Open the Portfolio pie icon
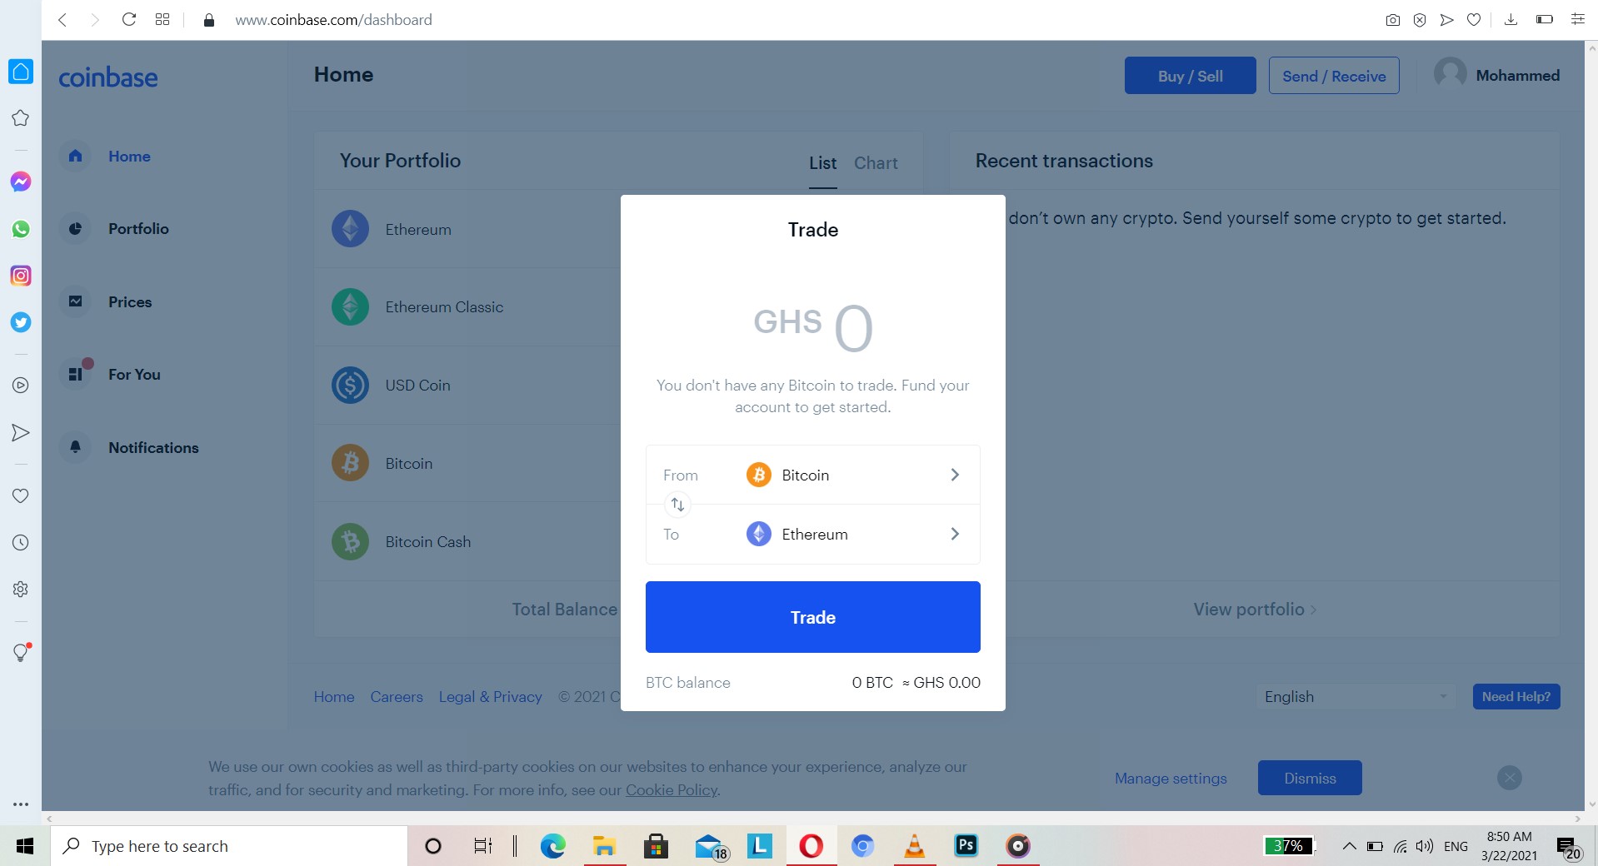The height and width of the screenshot is (866, 1598). [75, 228]
